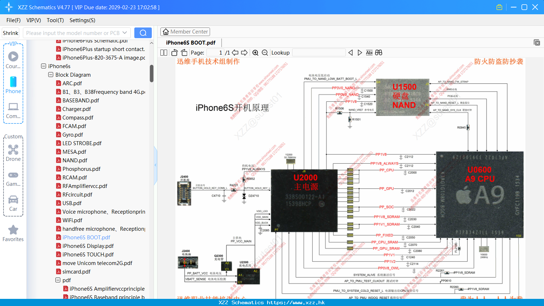This screenshot has height=306, width=544.
Task: Click the file tree vertical scrollbar
Action: [x=151, y=73]
